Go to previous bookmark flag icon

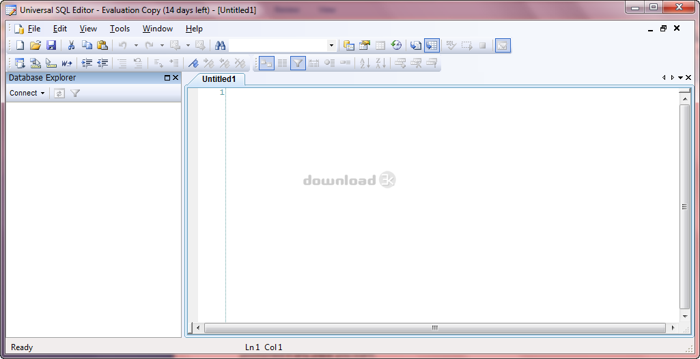[224, 63]
